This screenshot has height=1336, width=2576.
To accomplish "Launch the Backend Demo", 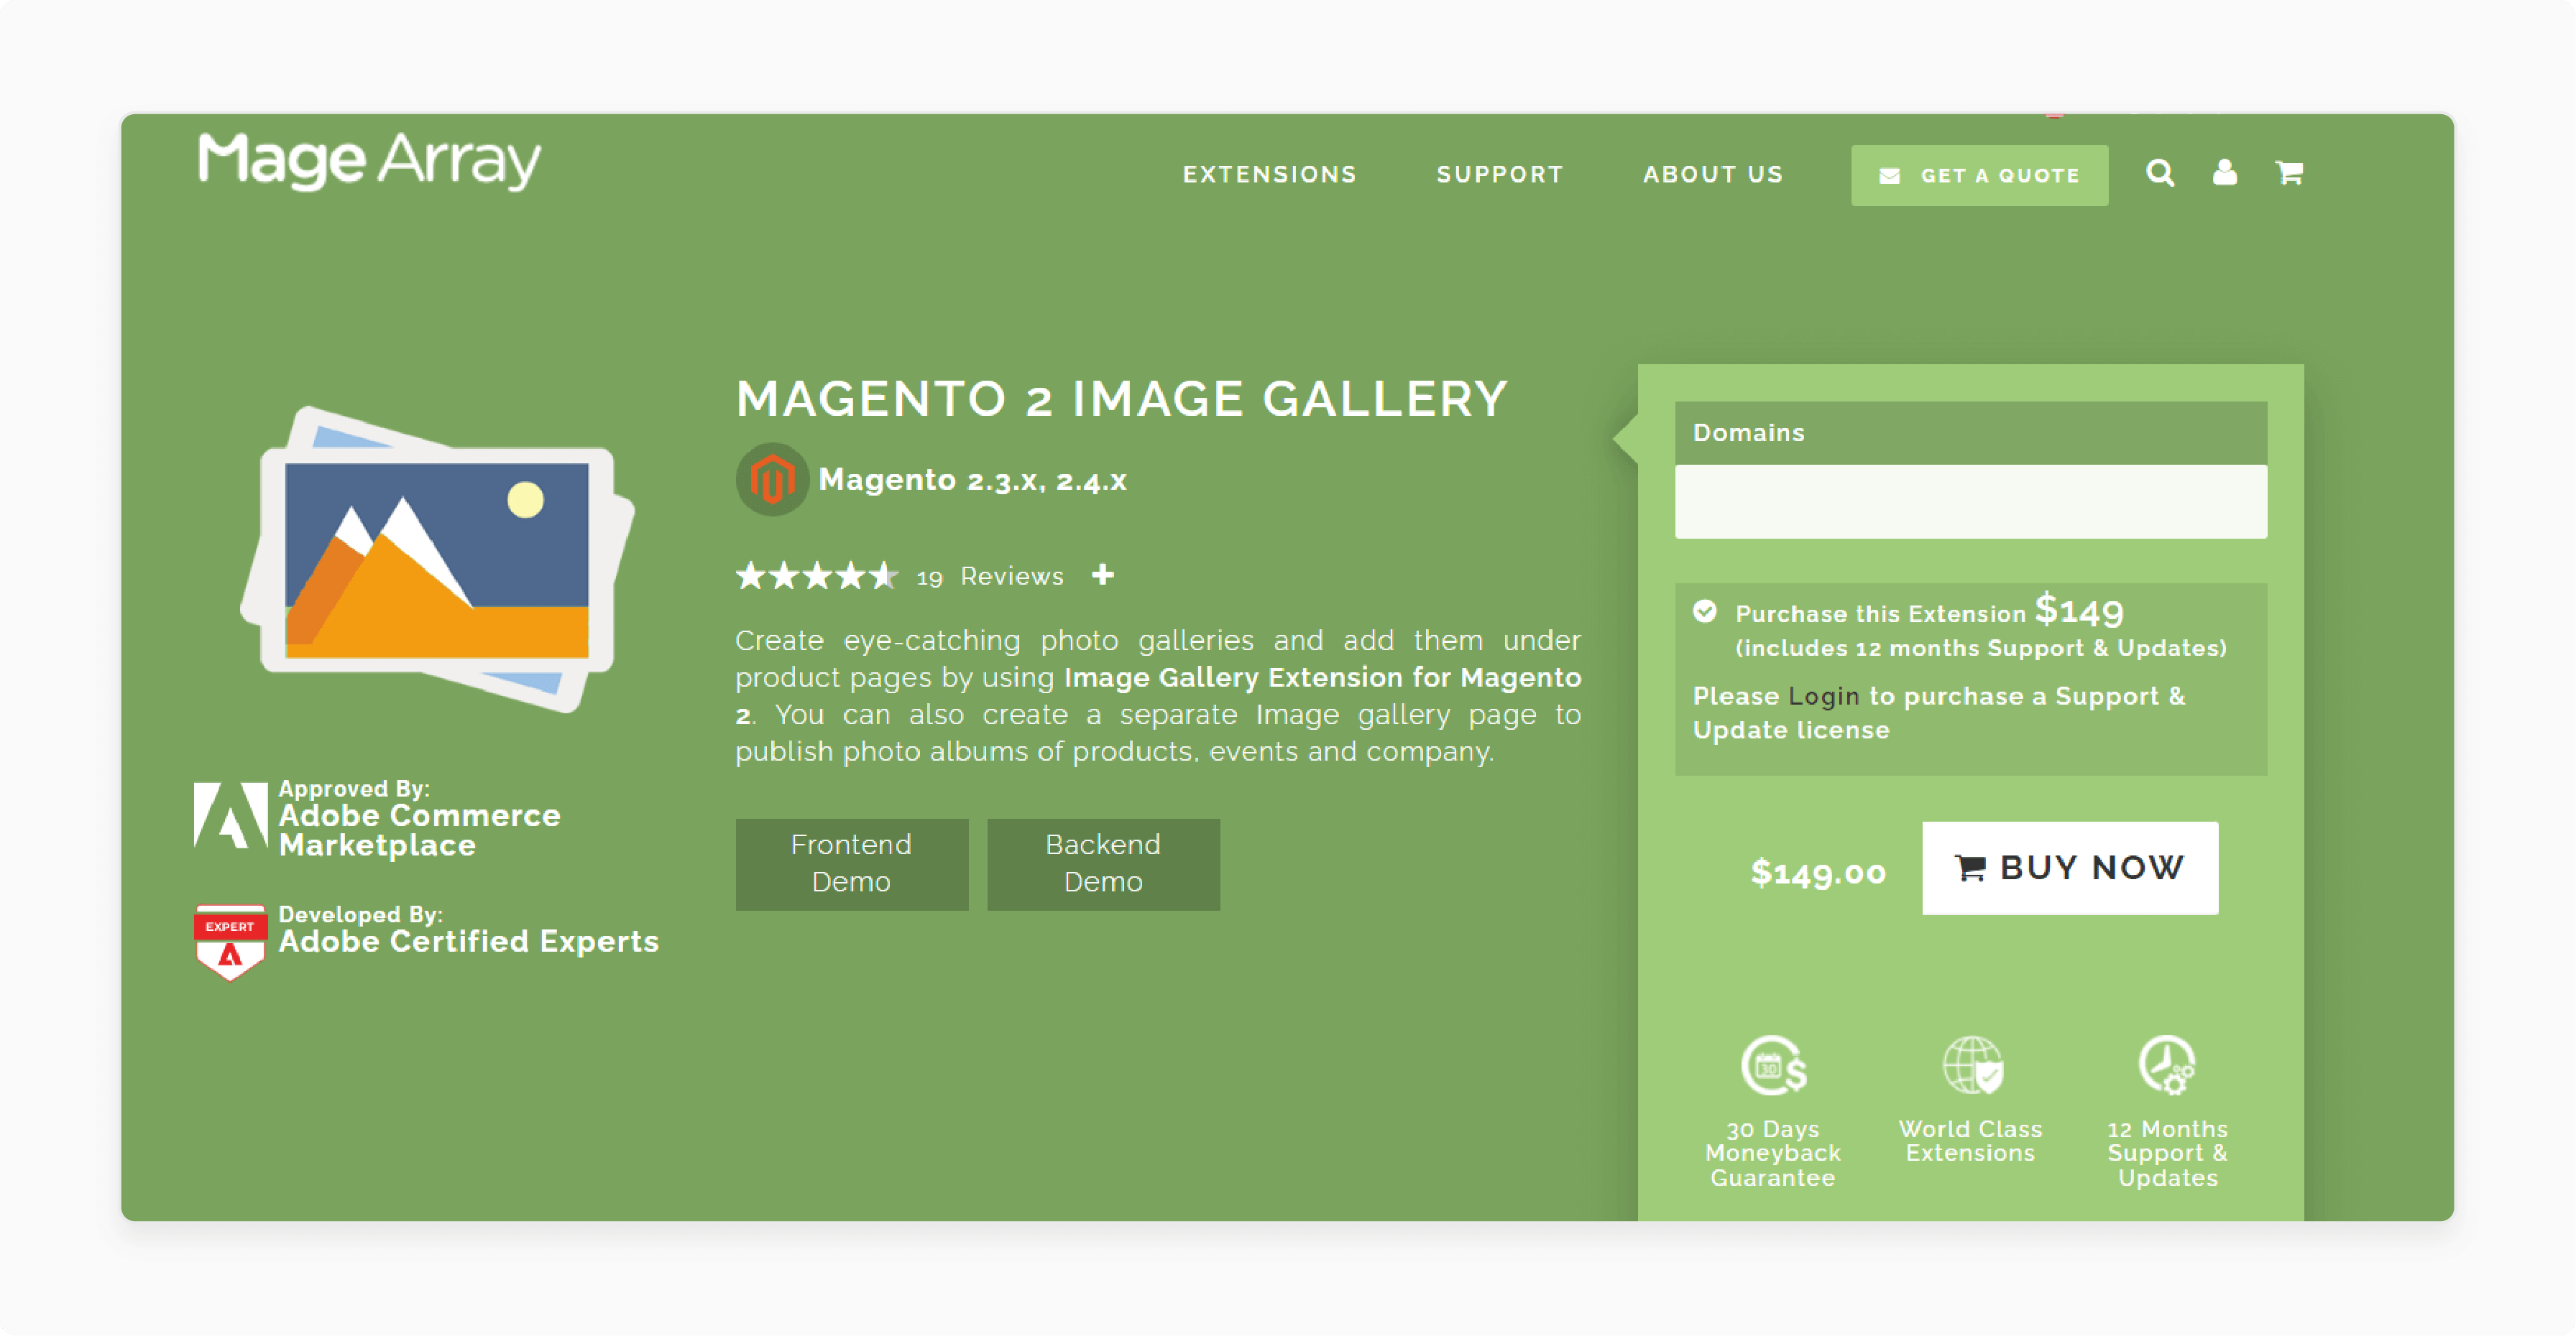I will point(1103,864).
